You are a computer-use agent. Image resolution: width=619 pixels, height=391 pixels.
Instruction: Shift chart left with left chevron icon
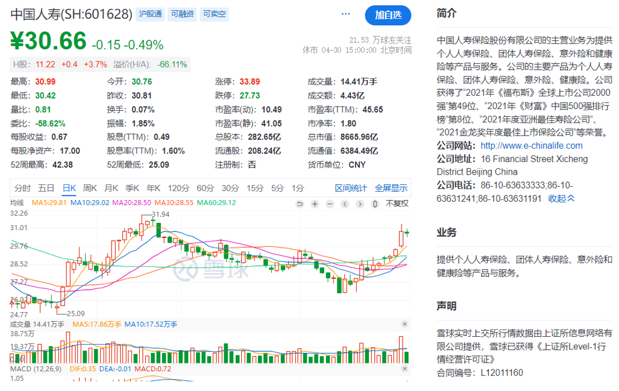345,204
